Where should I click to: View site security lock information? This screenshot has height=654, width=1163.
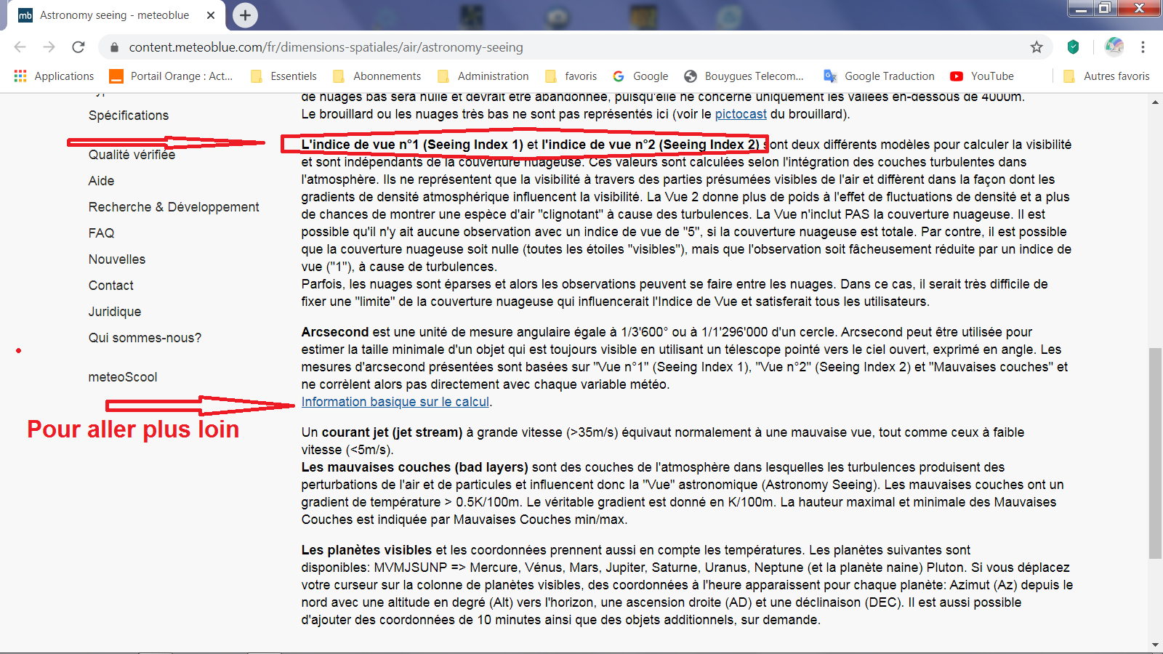click(x=114, y=47)
